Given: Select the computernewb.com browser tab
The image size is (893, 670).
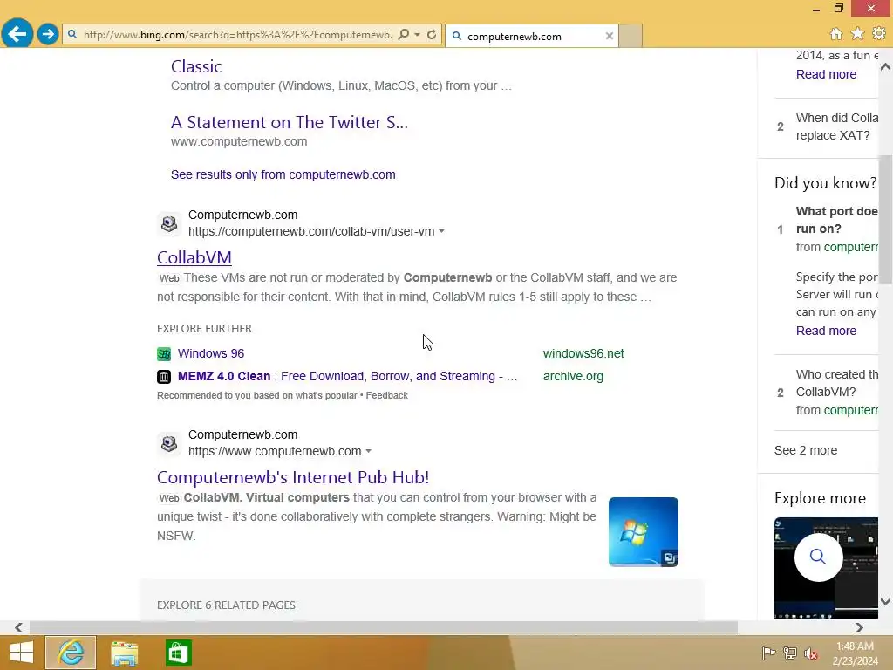Looking at the screenshot, I should tap(532, 36).
